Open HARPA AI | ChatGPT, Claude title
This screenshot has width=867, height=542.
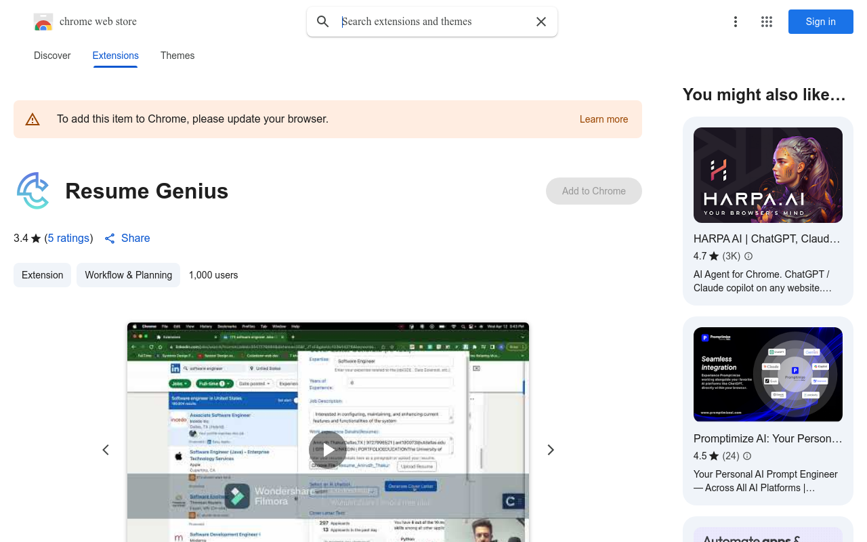coord(767,238)
